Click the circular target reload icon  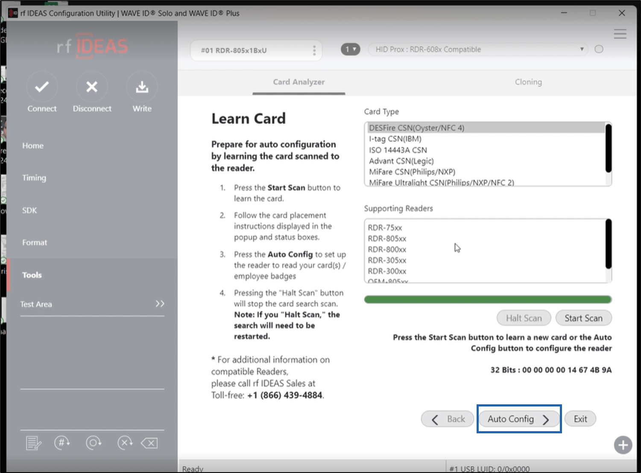[x=94, y=443]
